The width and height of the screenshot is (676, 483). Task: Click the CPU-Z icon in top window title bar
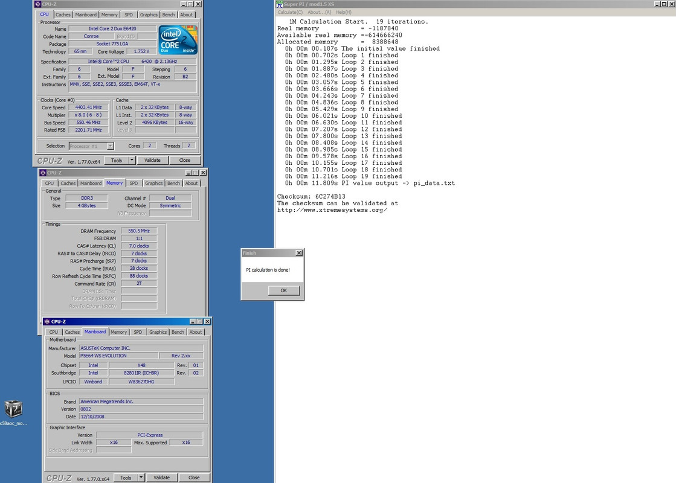point(38,4)
